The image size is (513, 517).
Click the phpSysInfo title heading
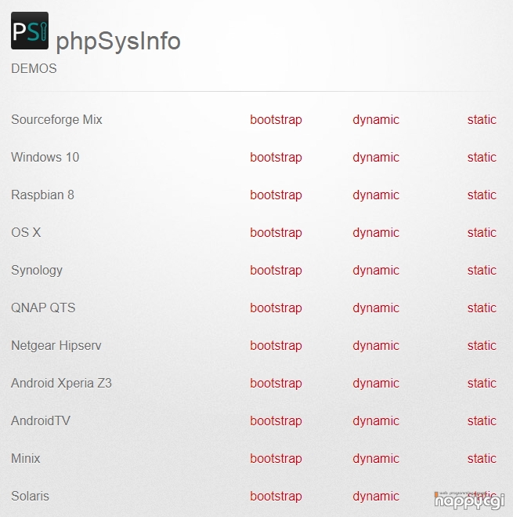(x=118, y=42)
